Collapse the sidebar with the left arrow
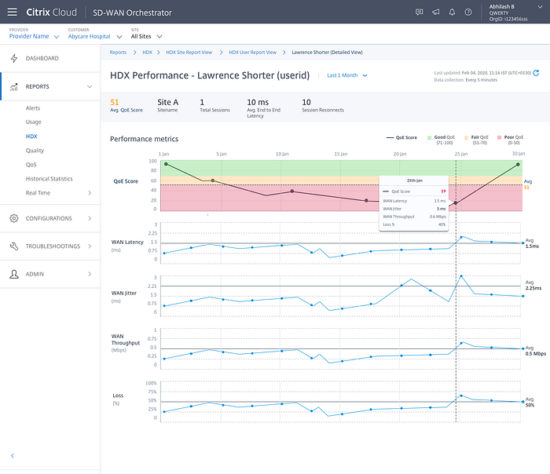The image size is (550, 474). [13, 456]
